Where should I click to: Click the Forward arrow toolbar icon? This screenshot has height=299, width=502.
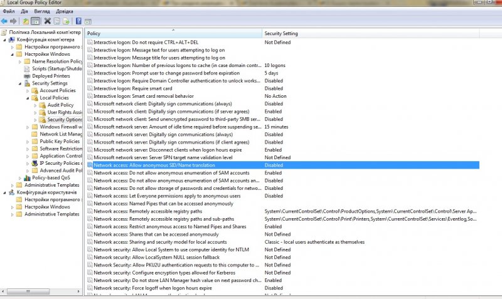[x=13, y=21]
